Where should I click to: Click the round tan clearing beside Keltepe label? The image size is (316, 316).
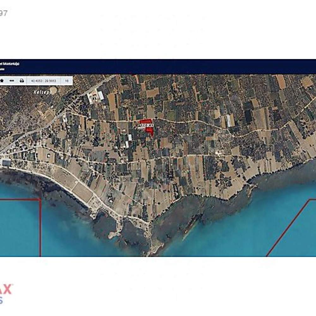point(53,91)
